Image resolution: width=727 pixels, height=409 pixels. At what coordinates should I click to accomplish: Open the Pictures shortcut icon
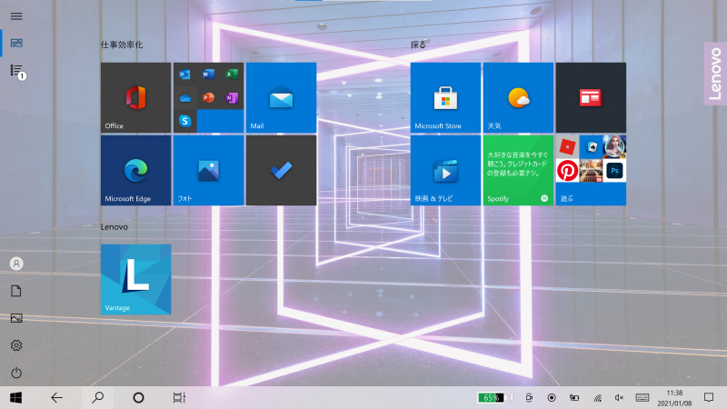pyautogui.click(x=16, y=318)
